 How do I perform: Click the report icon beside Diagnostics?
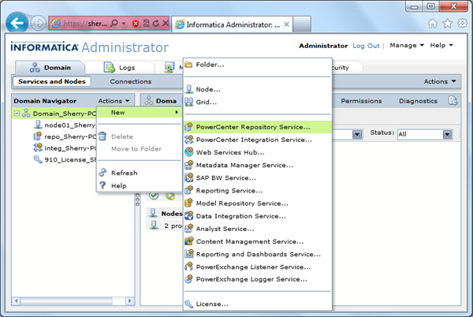pyautogui.click(x=453, y=100)
